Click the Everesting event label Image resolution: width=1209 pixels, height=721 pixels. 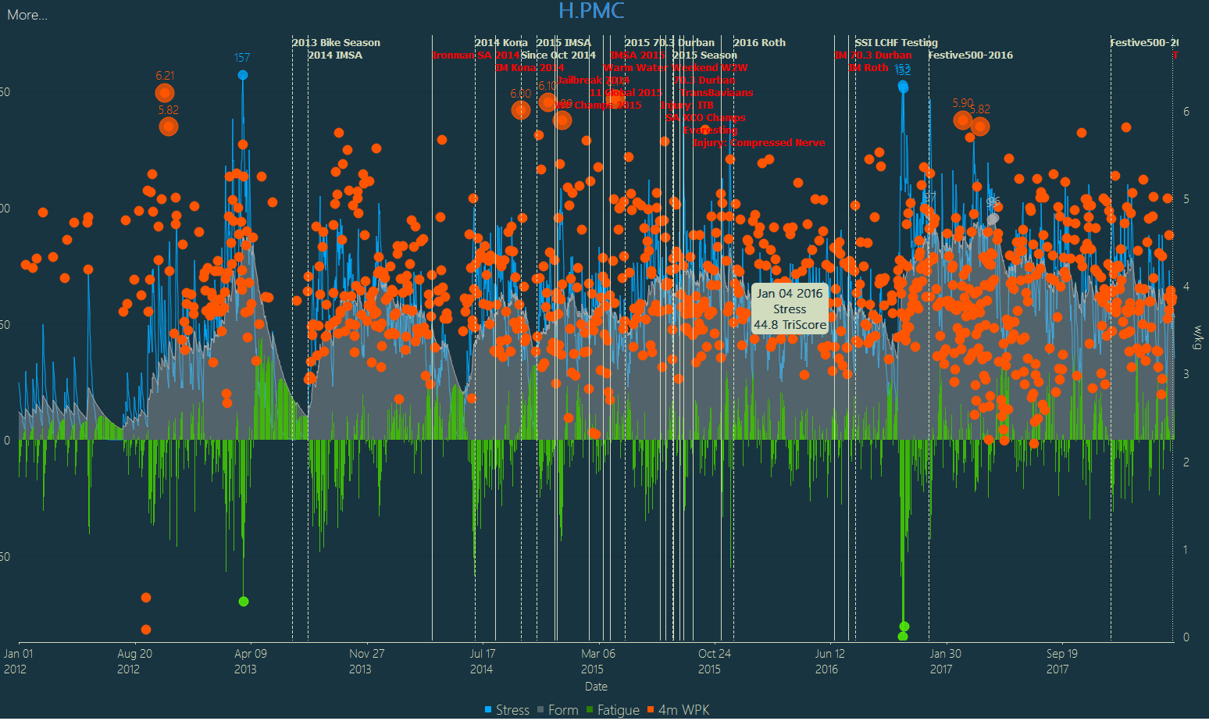point(711,130)
